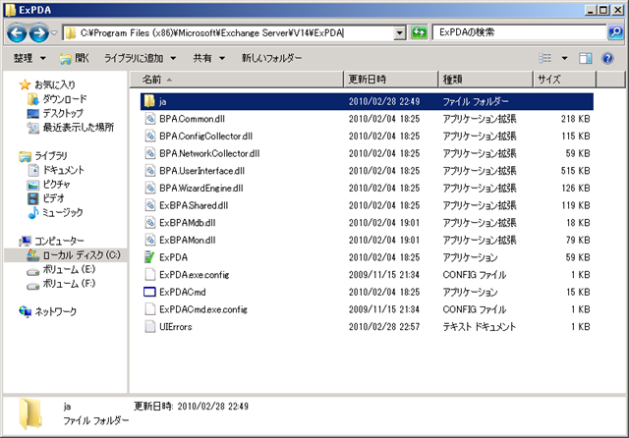Select the ExBPA.Shared.dll file icon

[150, 205]
